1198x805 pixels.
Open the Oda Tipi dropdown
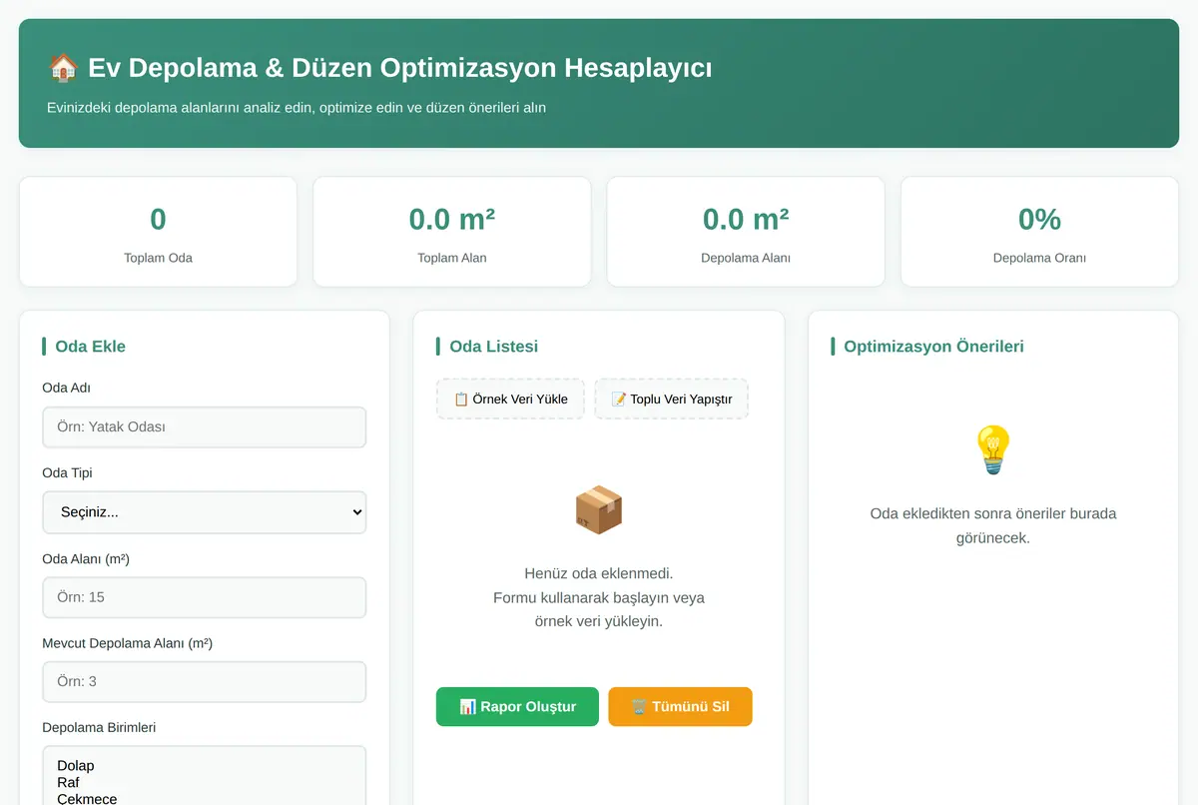[204, 512]
